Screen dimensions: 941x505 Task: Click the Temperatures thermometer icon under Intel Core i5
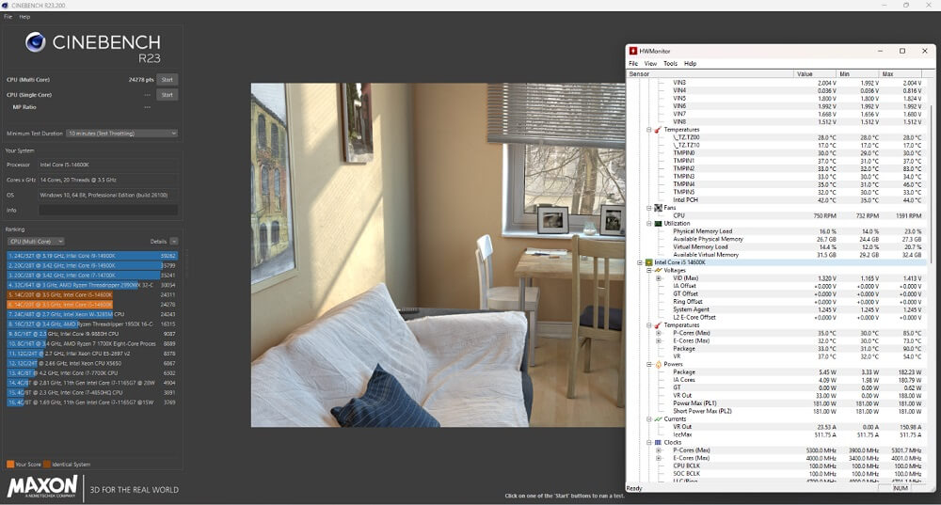tap(657, 324)
